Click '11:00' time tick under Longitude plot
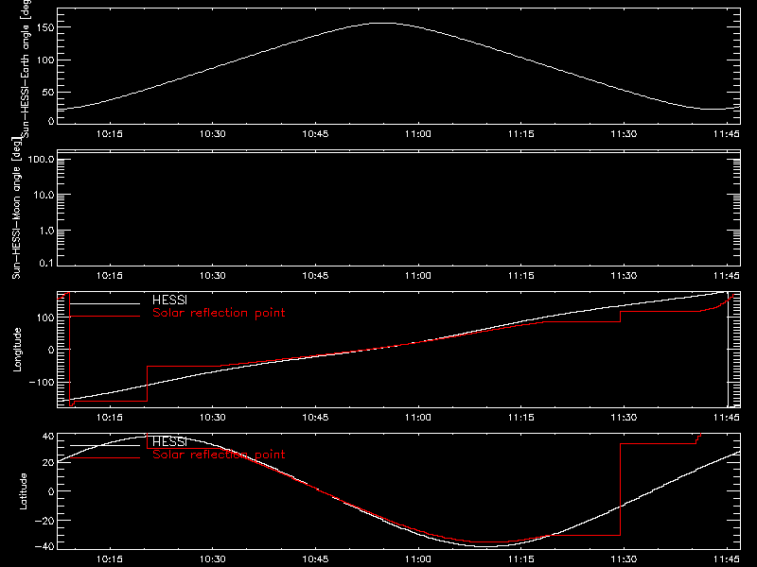 click(x=418, y=418)
